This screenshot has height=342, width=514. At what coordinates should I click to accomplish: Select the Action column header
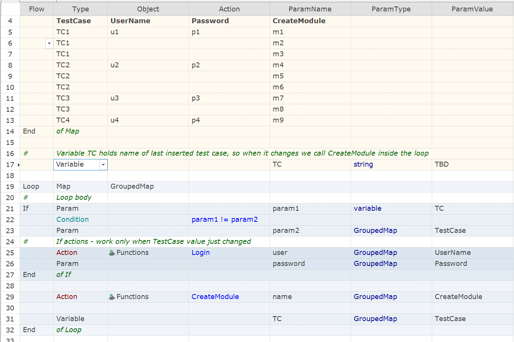pyautogui.click(x=229, y=9)
